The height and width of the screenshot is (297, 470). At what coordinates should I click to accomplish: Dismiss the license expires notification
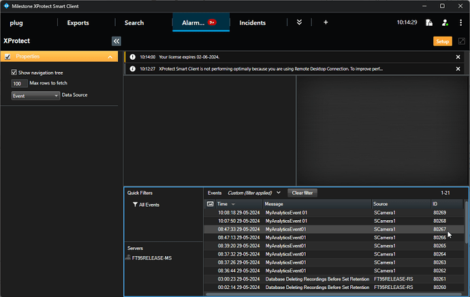coord(458,57)
